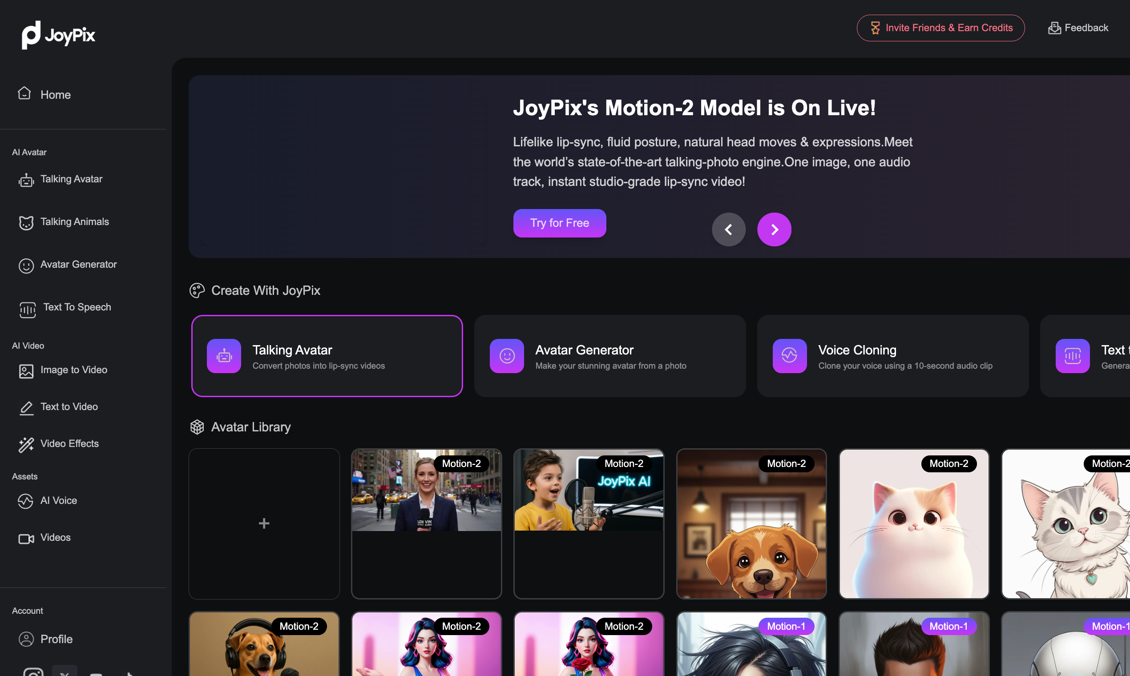The image size is (1130, 676).
Task: Open Profile under Account
Action: [x=56, y=639]
